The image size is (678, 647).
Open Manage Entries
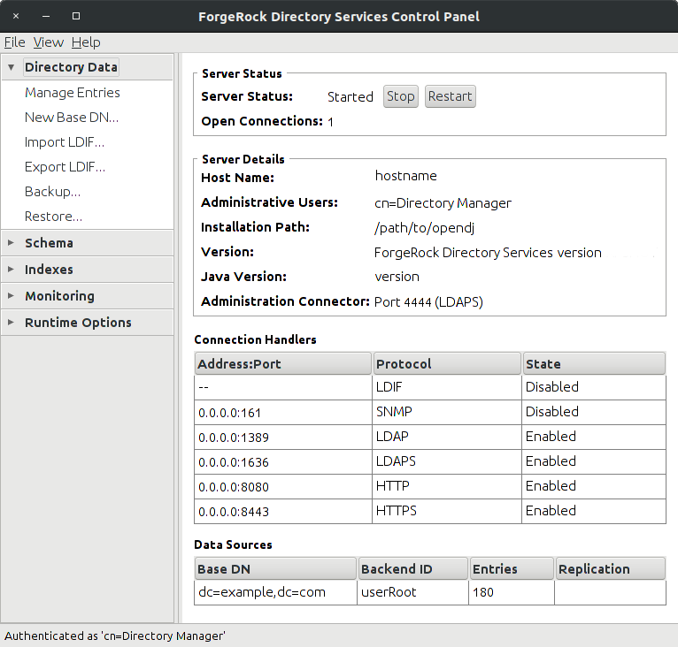tap(73, 93)
